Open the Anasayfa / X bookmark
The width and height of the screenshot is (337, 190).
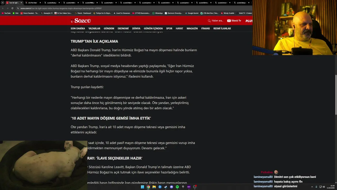pyautogui.click(x=47, y=13)
